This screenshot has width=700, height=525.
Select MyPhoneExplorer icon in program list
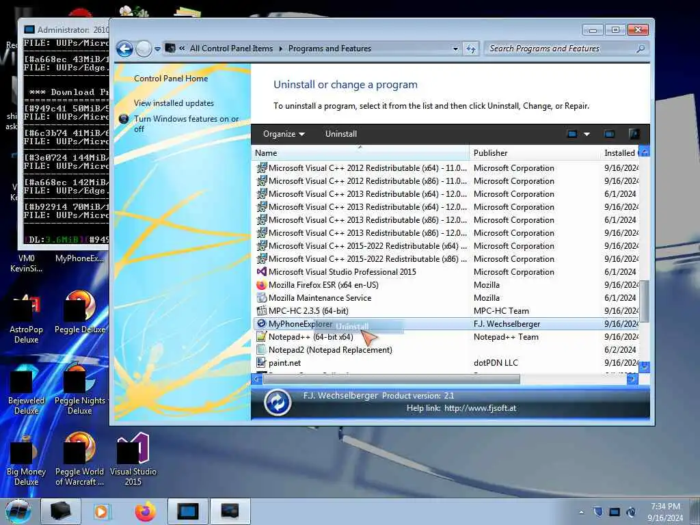(x=262, y=323)
